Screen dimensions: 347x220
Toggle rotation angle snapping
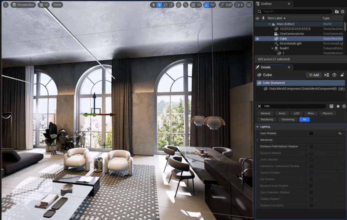[206, 5]
